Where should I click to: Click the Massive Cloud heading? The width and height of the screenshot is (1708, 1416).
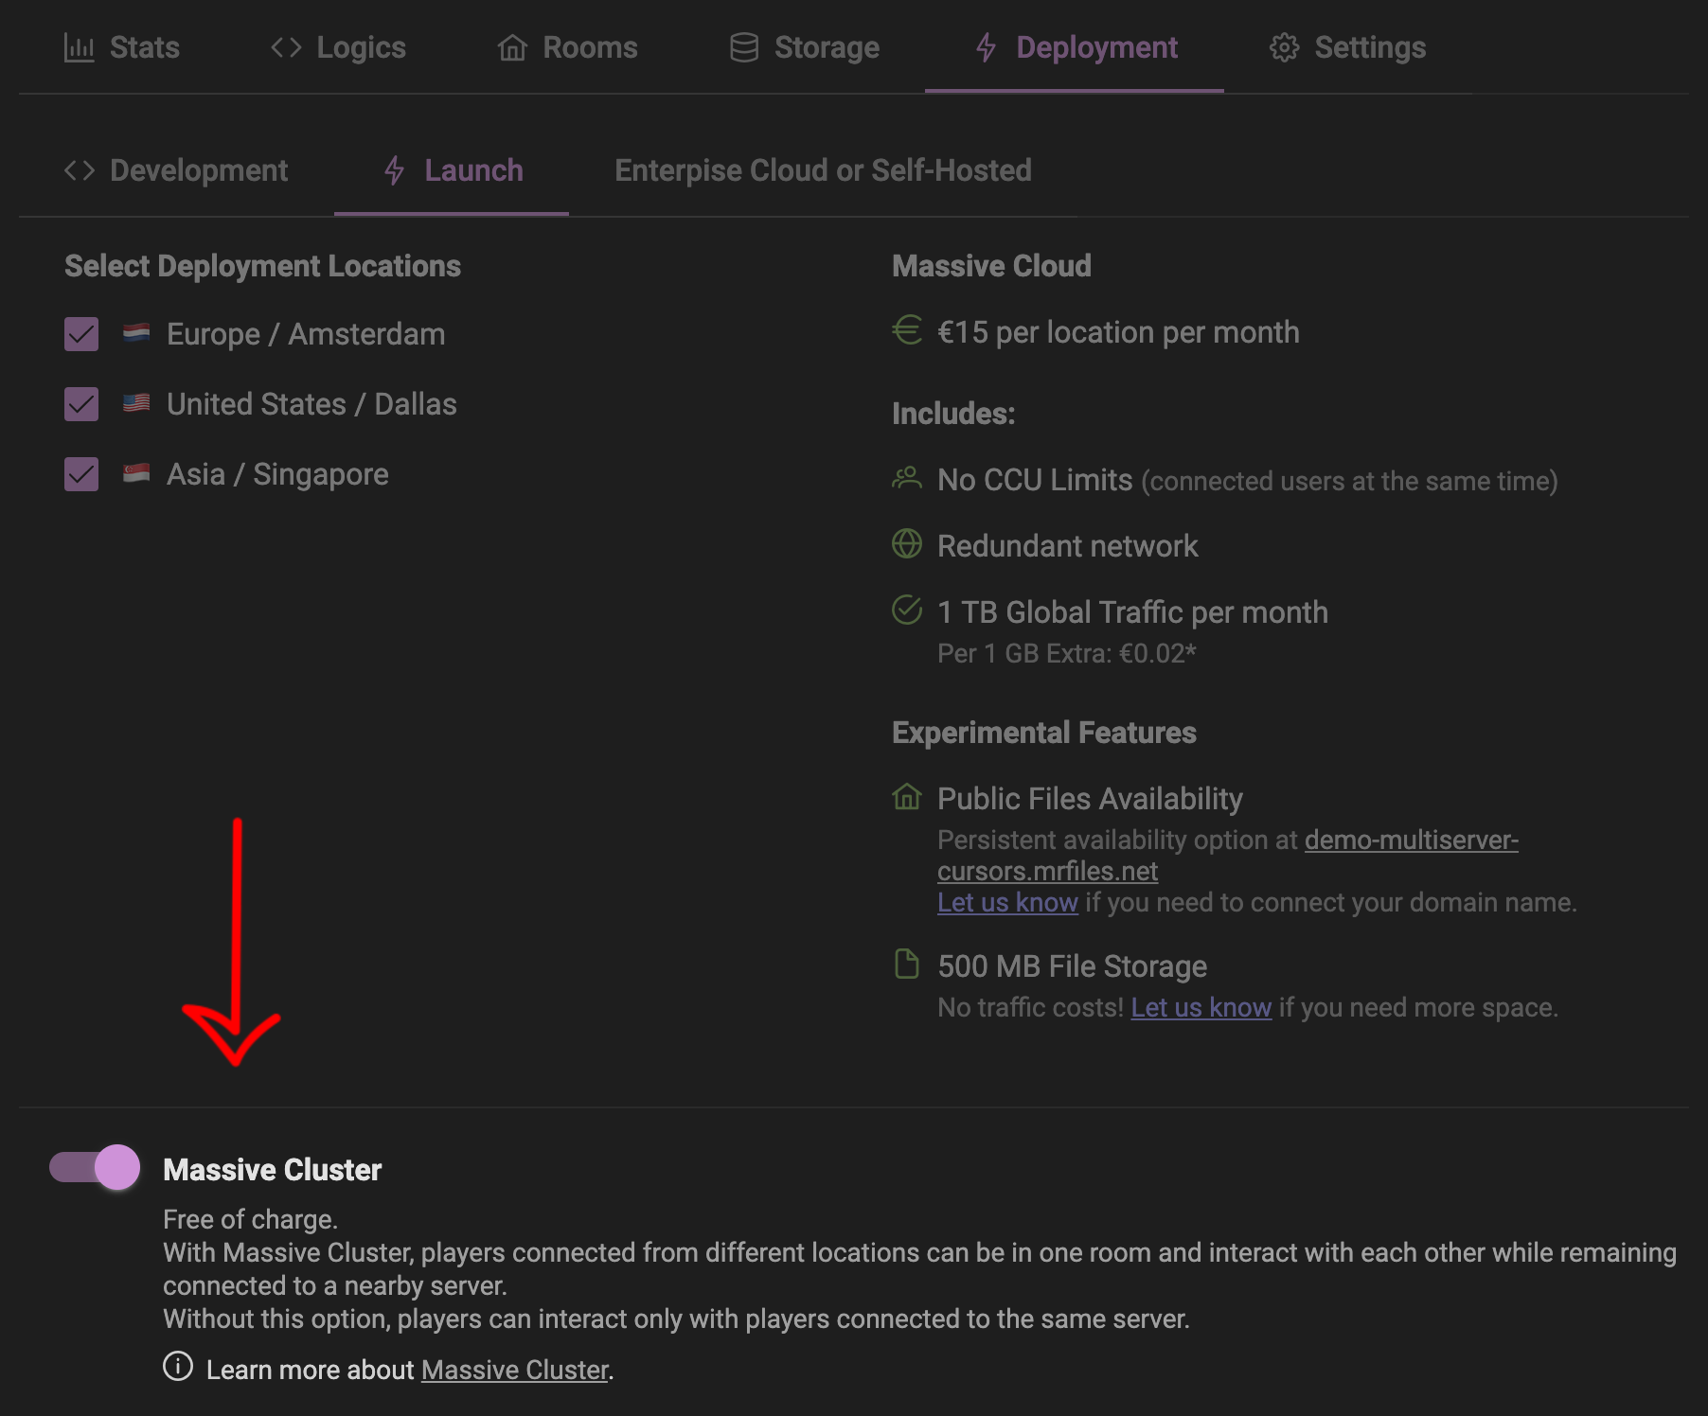(x=991, y=266)
